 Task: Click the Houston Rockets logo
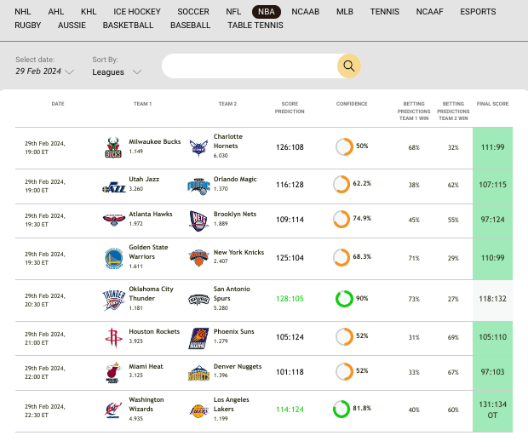pos(113,338)
